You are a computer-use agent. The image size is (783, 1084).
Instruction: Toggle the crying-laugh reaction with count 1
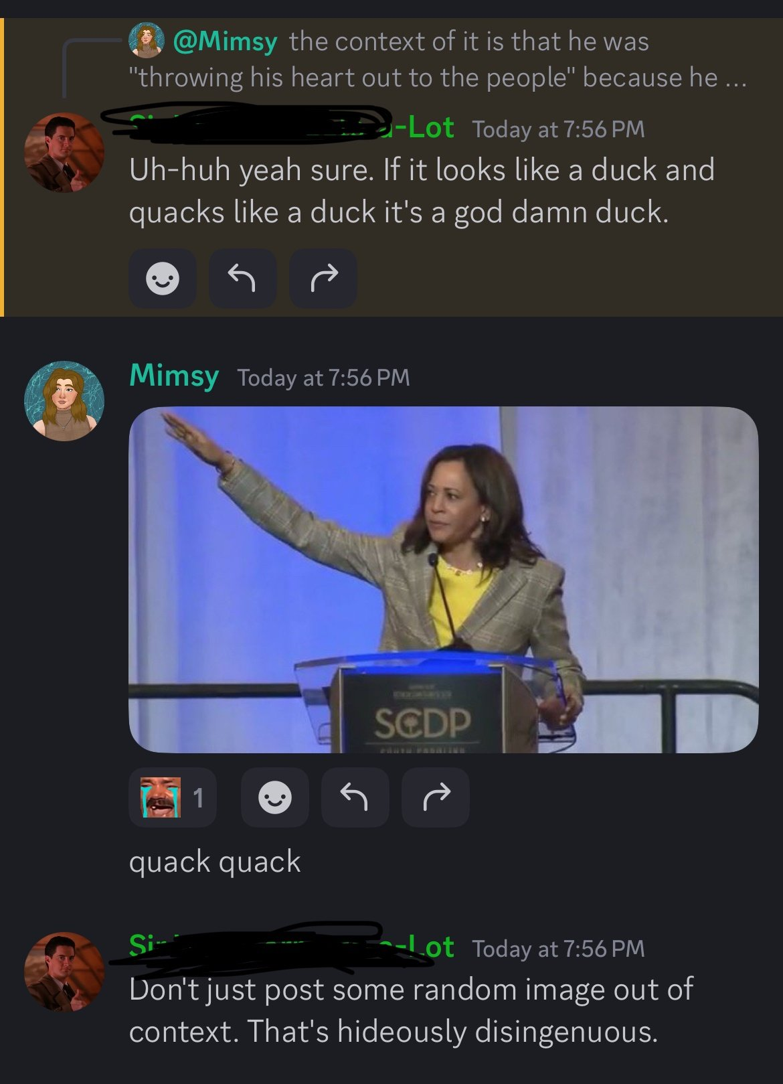[173, 797]
